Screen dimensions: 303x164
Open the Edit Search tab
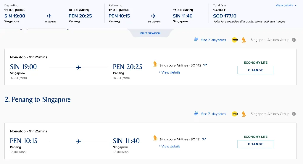click(150, 33)
